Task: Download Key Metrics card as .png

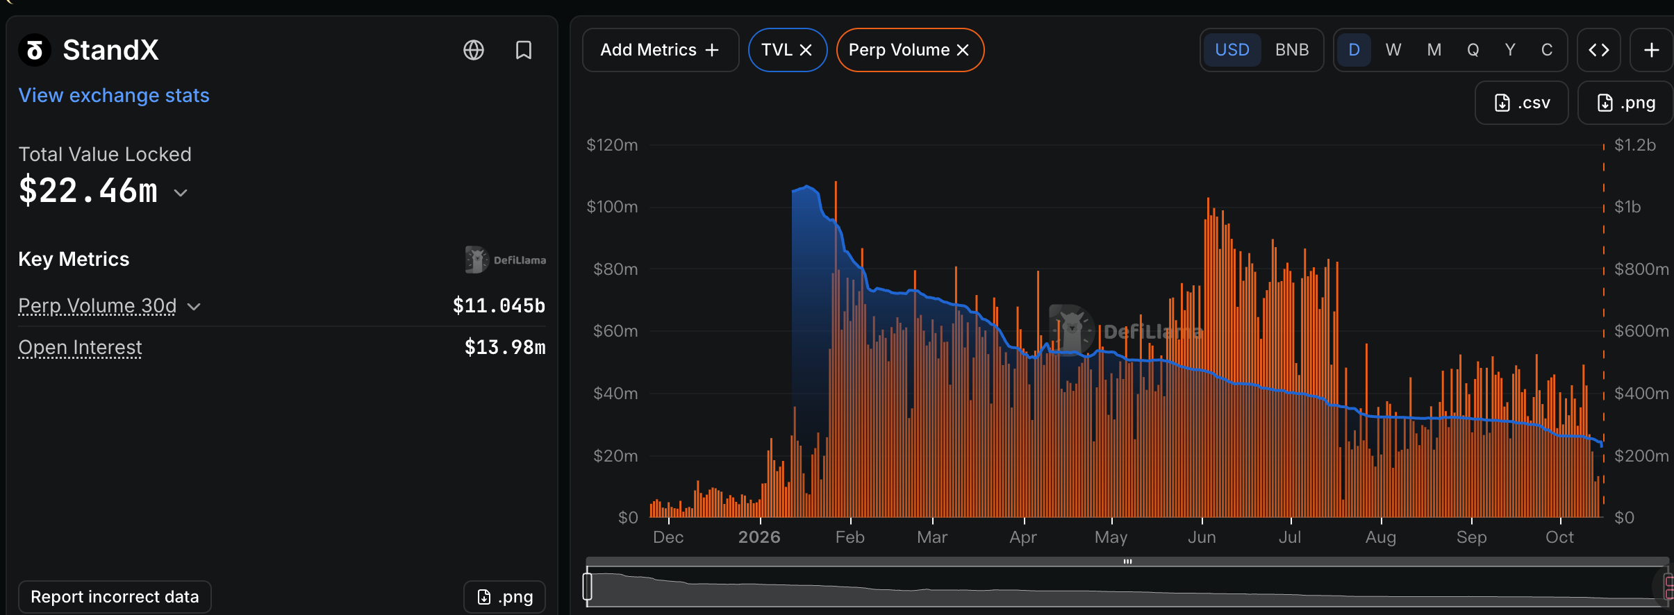Action: click(x=504, y=597)
